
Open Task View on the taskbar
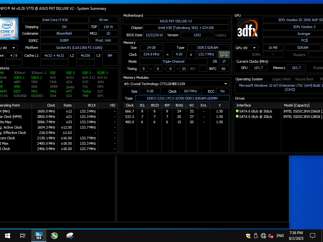[23, 235]
